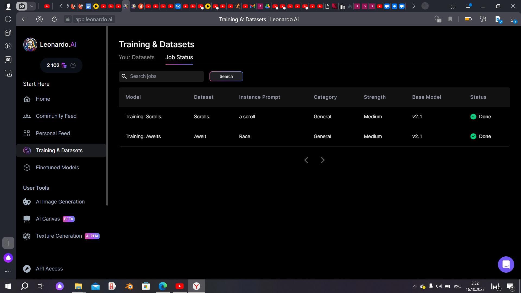Open Personal Feed page
This screenshot has width=521, height=293.
[53, 133]
